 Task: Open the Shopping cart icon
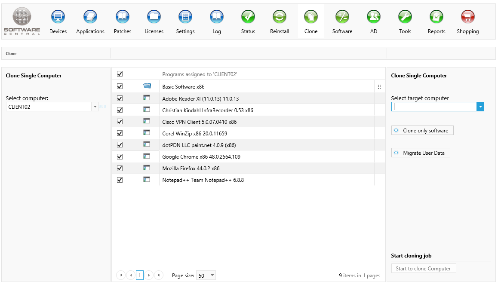pyautogui.click(x=468, y=17)
